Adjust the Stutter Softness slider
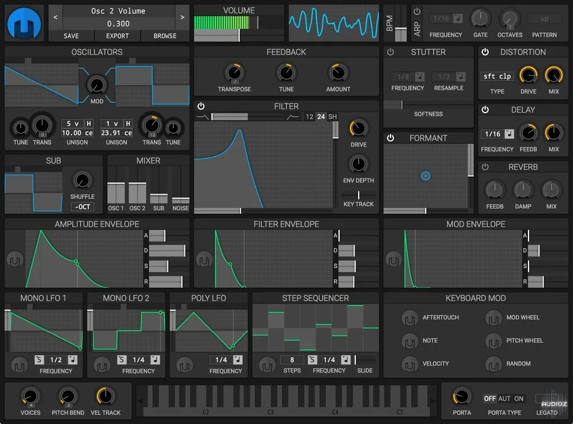This screenshot has height=424, width=573. (x=428, y=105)
